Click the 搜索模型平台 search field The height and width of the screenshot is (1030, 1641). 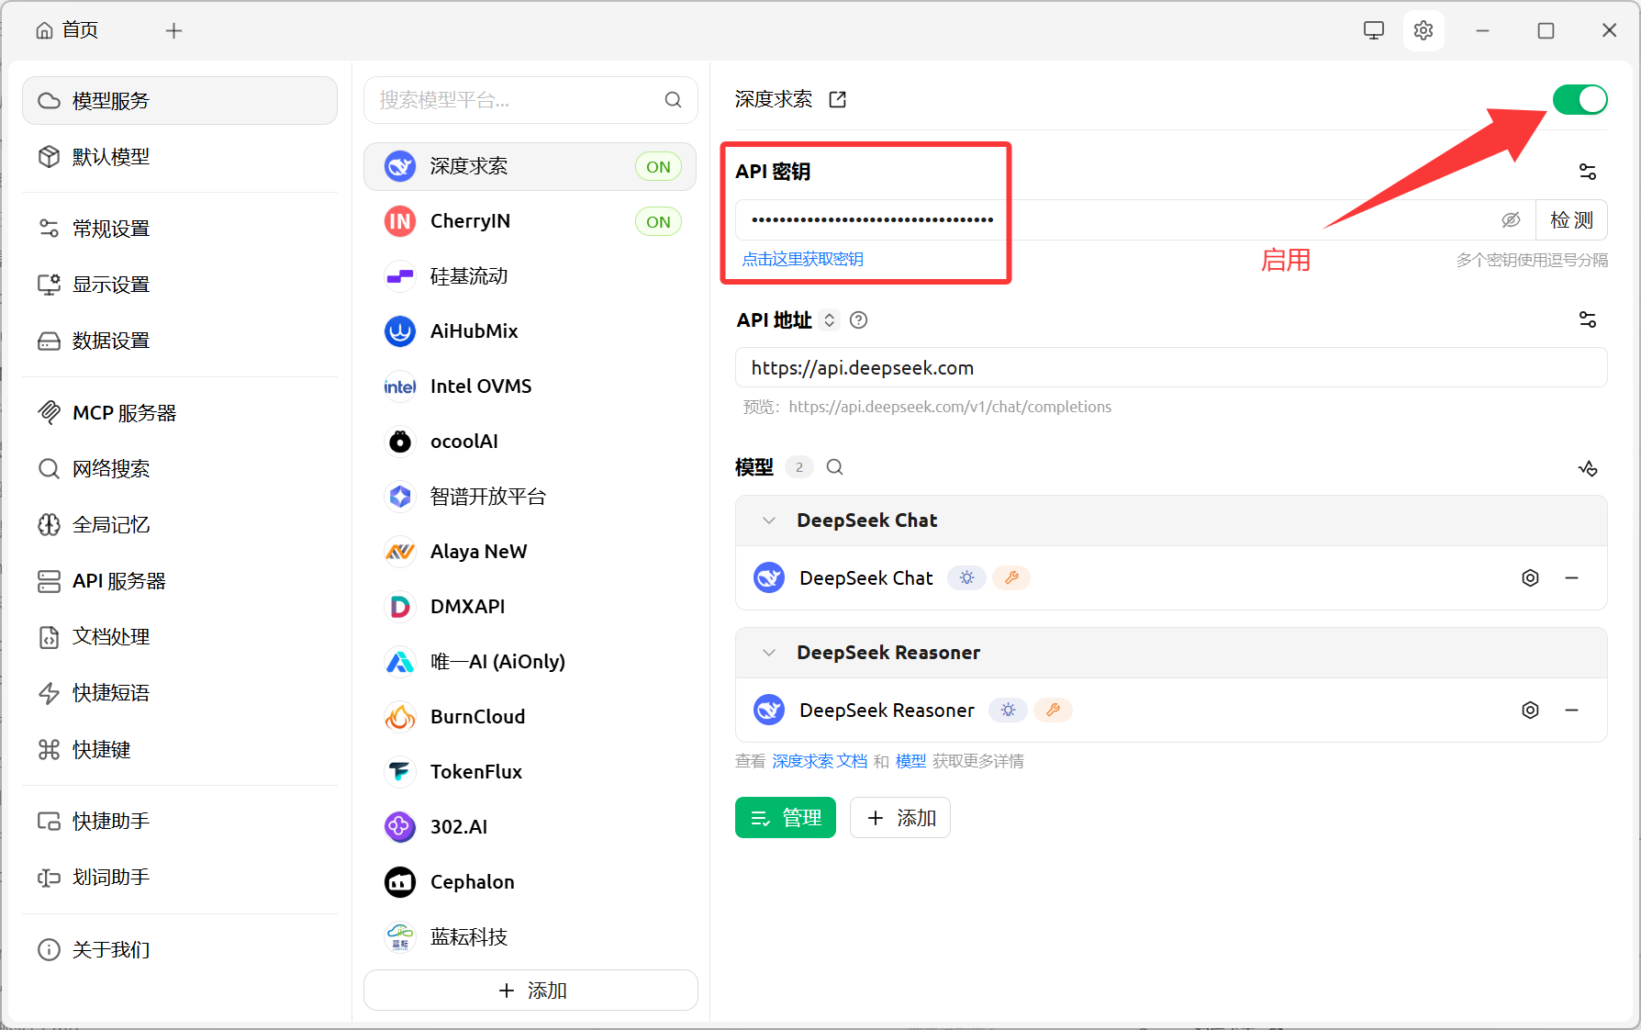[x=519, y=100]
